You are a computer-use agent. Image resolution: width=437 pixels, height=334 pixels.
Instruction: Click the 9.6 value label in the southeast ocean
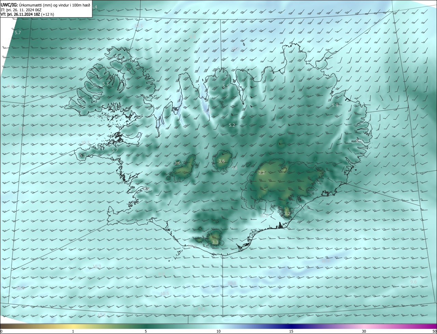click(413, 282)
